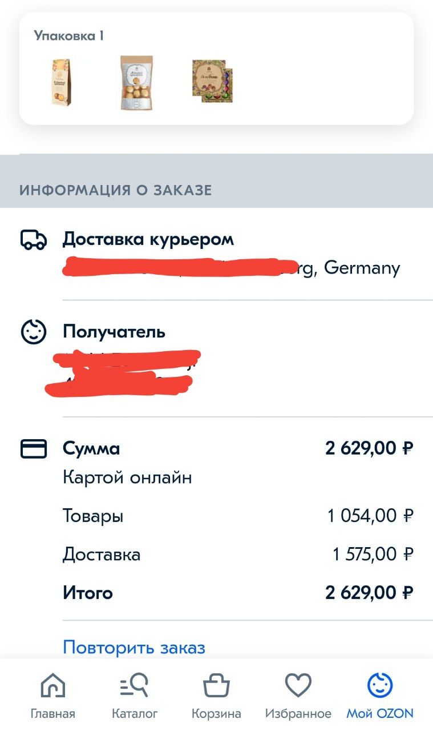Tap the payment card icon
The width and height of the screenshot is (433, 731).
click(x=33, y=449)
